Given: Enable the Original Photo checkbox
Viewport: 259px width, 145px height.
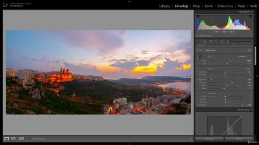Looking at the screenshot, I should tap(197, 36).
